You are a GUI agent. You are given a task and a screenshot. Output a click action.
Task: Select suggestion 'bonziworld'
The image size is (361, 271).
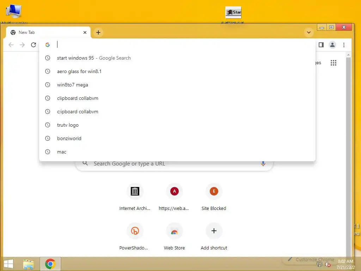pos(177,138)
